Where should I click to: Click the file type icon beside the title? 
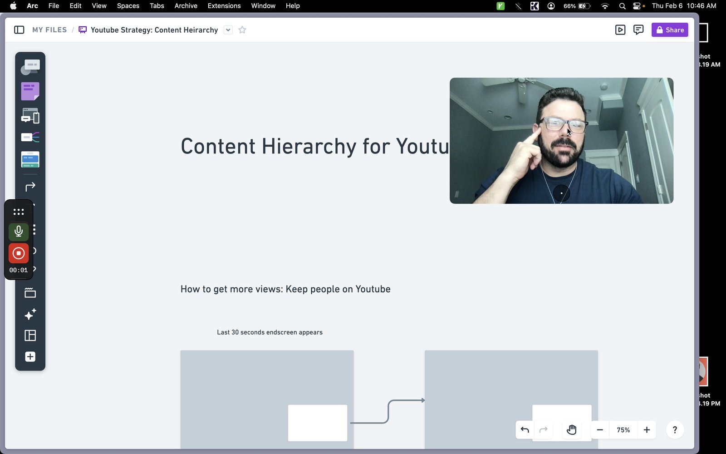[83, 30]
